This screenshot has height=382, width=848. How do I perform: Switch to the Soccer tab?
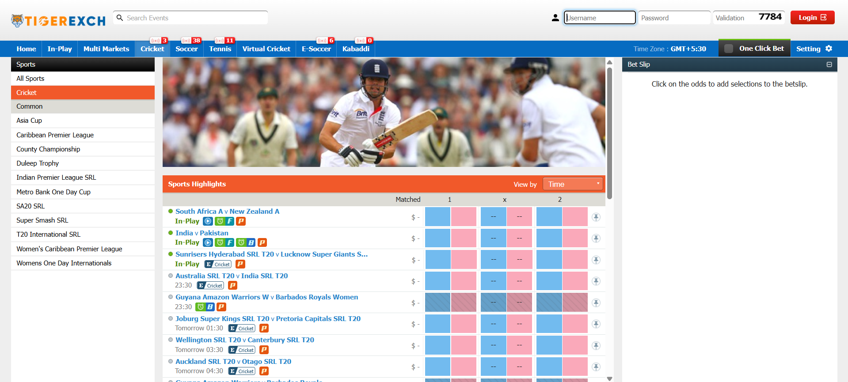coord(186,49)
